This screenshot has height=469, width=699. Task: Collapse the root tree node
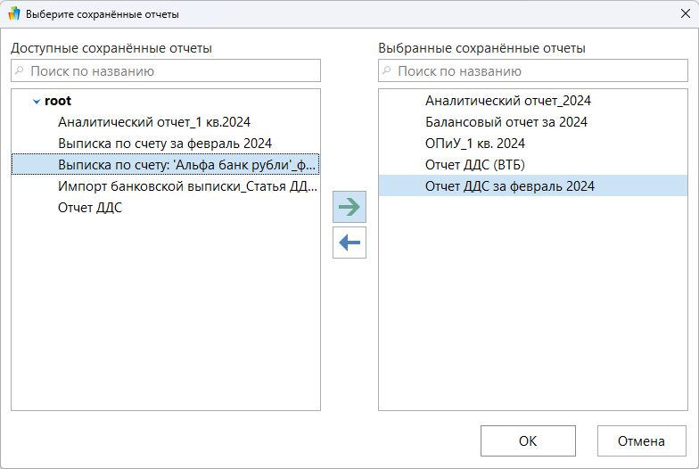37,102
